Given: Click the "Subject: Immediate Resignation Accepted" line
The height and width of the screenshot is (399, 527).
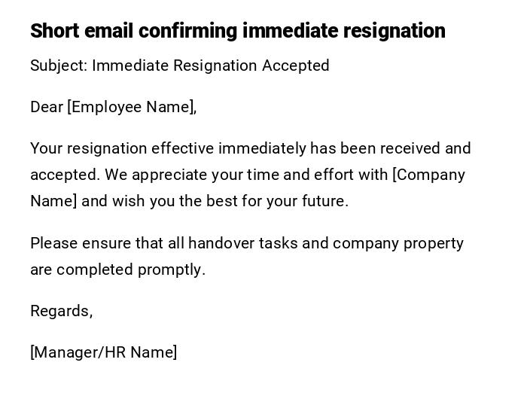Looking at the screenshot, I should 179,65.
